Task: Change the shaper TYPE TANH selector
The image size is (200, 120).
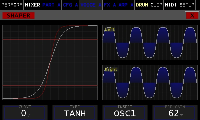Action: (75, 112)
